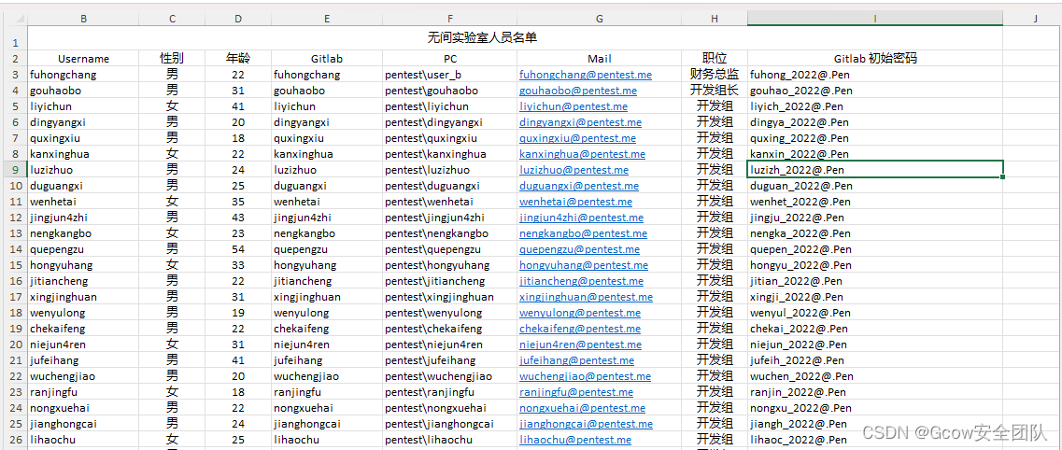Select column G header
Screen dimensions: 1062x450
[x=600, y=19]
